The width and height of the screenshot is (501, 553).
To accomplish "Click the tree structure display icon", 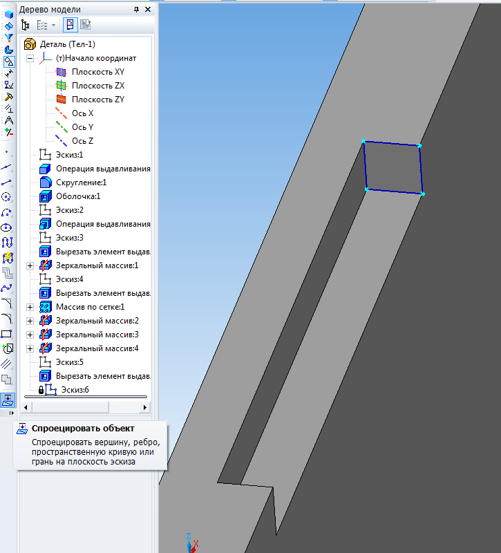I will pyautogui.click(x=26, y=25).
